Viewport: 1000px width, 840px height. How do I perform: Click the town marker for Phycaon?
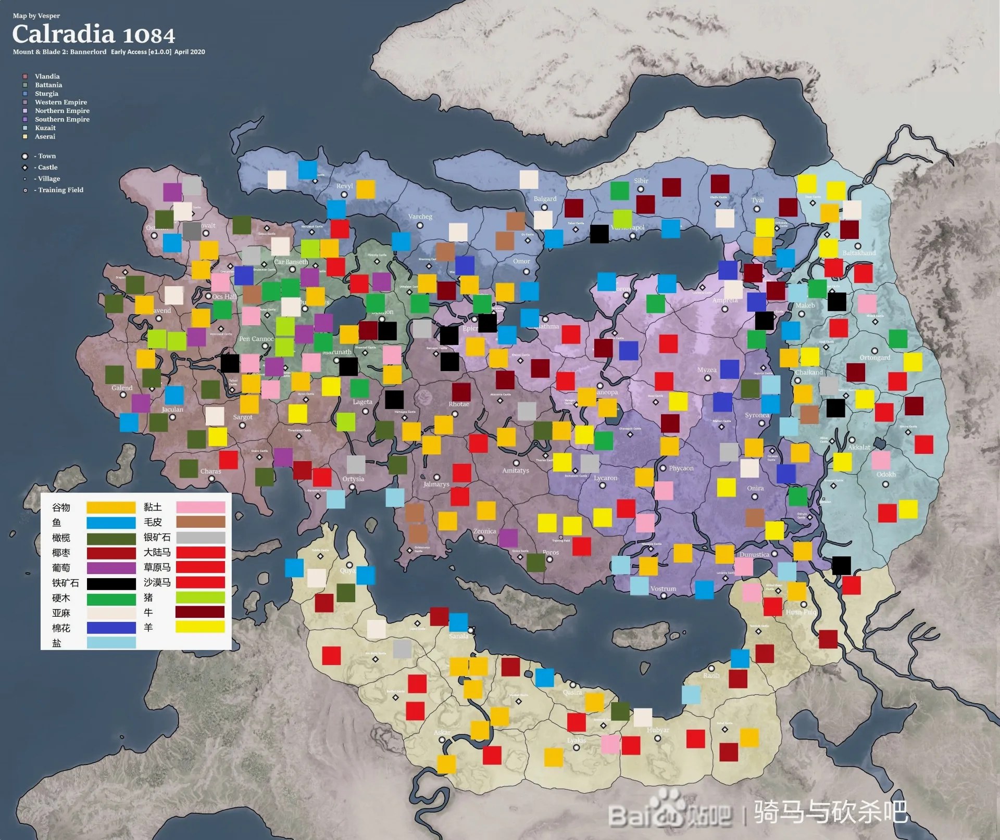(662, 468)
